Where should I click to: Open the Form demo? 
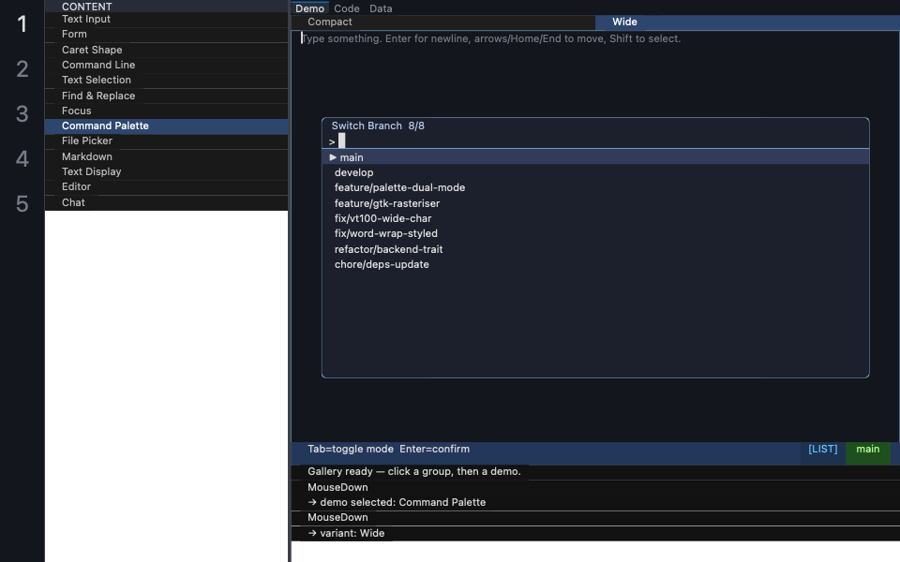[x=167, y=35]
